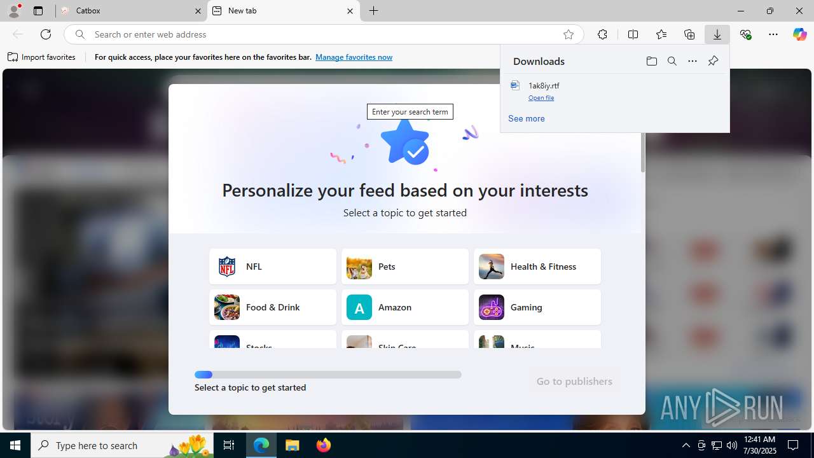Show hidden tray icons chevron
The height and width of the screenshot is (458, 814).
click(686, 445)
